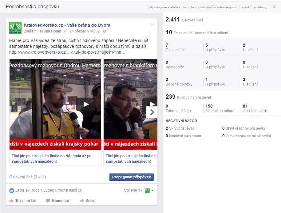The image size is (281, 213).
Task: Click the info icon next to Jiná kliknutí
Action: click(x=265, y=111)
